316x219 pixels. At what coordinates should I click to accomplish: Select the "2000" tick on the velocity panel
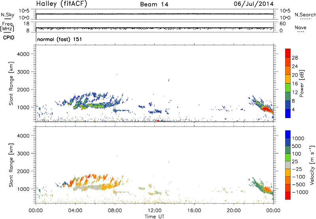[23, 171]
